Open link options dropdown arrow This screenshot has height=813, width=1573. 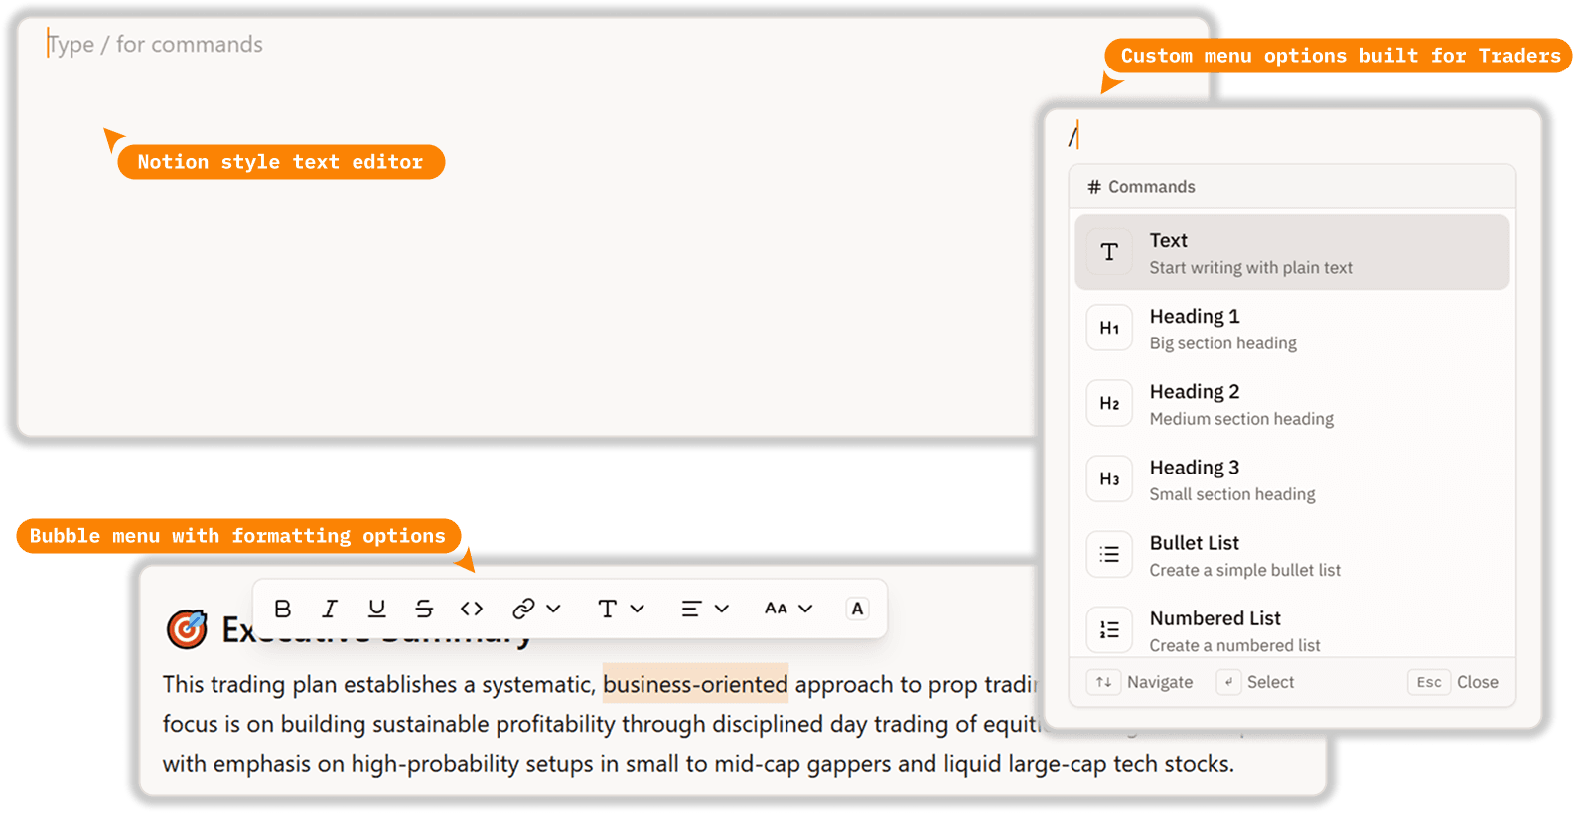[x=554, y=609]
